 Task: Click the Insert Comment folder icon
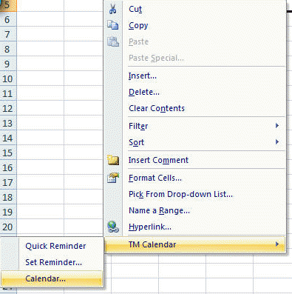pos(113,160)
